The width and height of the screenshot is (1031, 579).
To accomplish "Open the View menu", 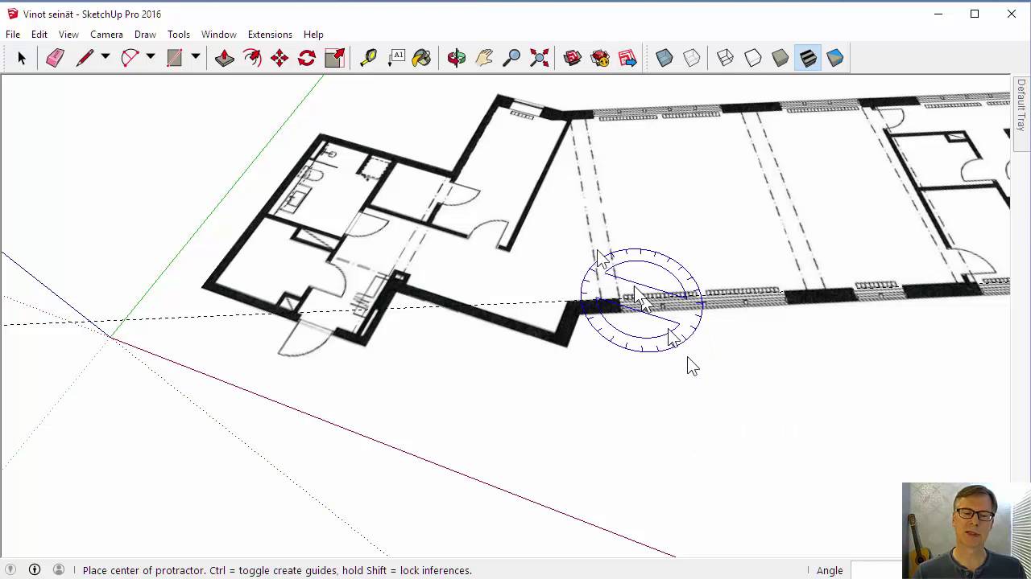I will coord(68,35).
